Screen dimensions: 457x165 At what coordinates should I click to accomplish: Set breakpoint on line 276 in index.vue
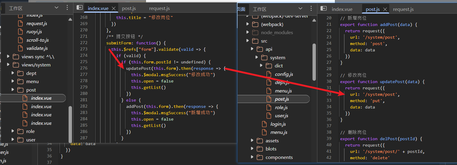click(84, 68)
